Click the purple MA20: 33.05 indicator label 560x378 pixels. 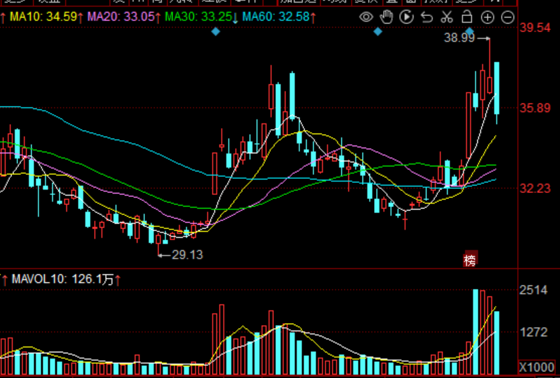tap(121, 17)
